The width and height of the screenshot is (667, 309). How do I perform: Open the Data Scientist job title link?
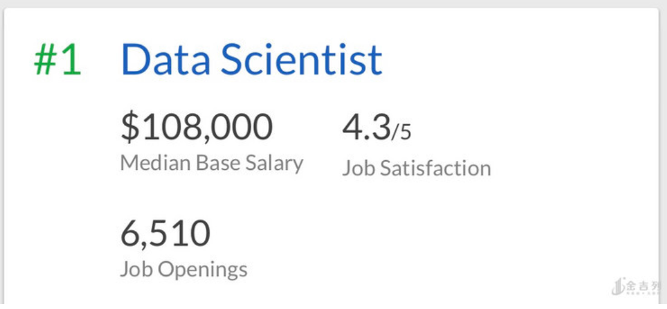[251, 59]
